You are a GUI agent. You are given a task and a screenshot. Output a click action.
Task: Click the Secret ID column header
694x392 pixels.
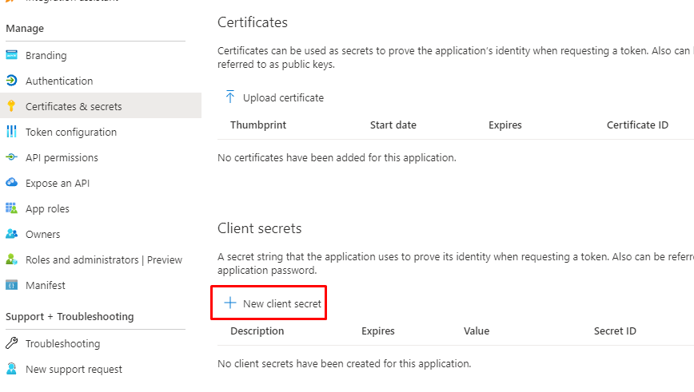tap(615, 331)
